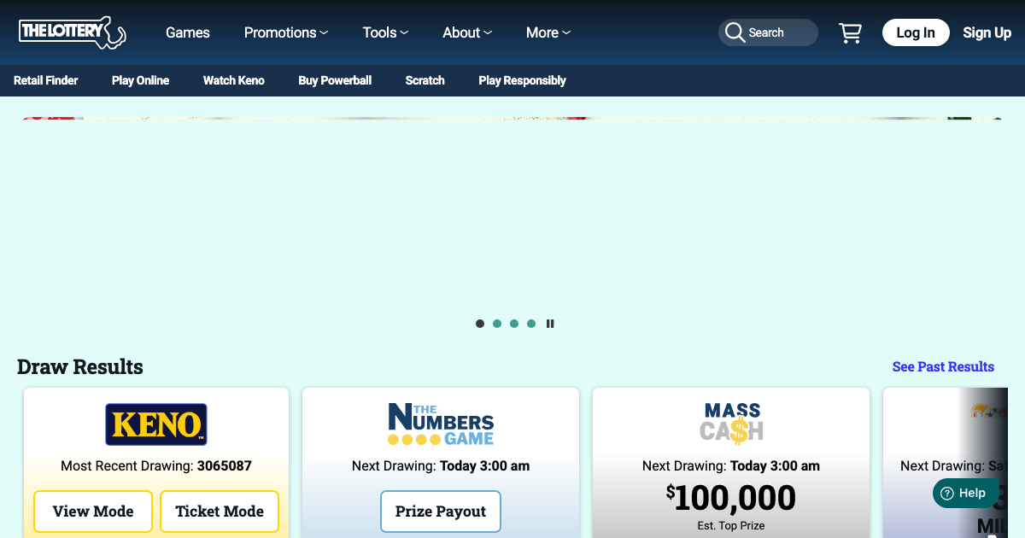Screen dimensions: 1025x538
Task: Click the search magnifier icon
Action: 735,32
